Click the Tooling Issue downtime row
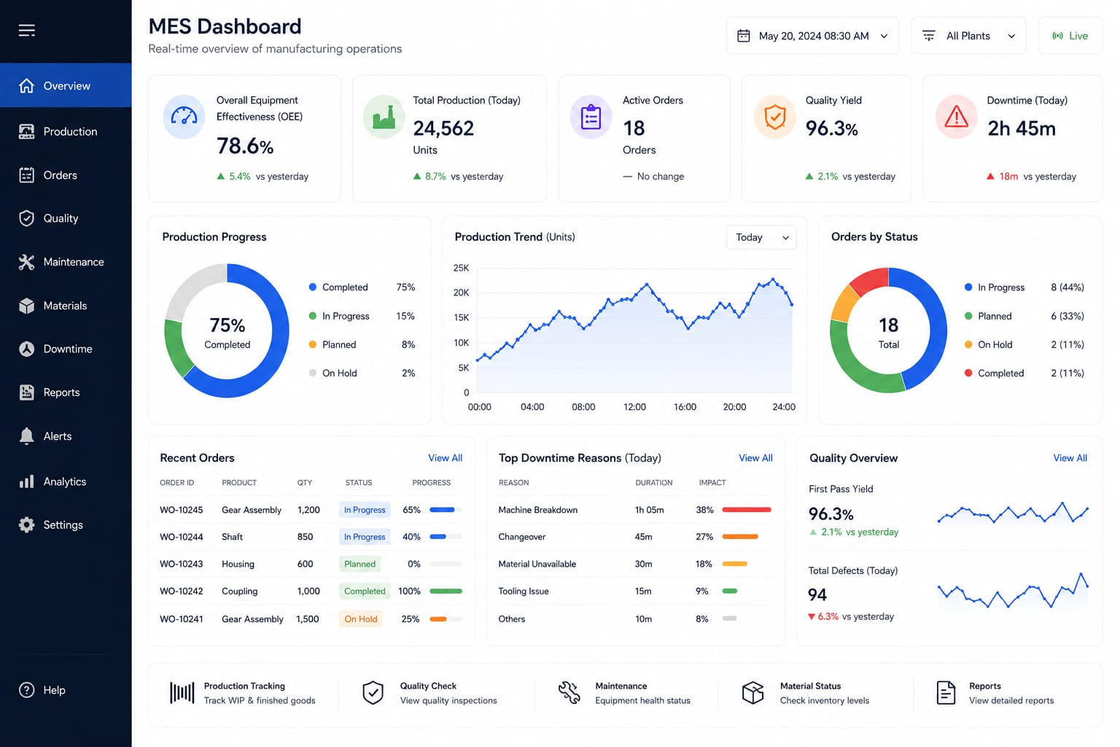The width and height of the screenshot is (1120, 747). [x=635, y=592]
